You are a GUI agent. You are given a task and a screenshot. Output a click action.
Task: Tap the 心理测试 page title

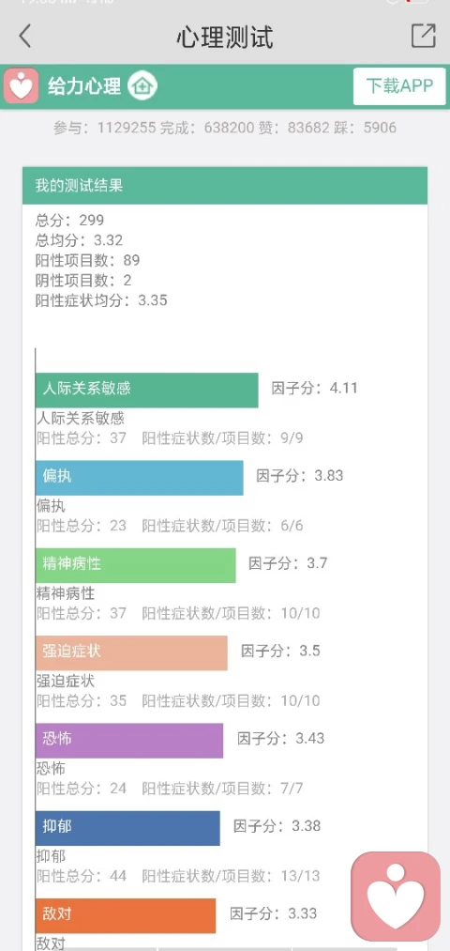(225, 37)
